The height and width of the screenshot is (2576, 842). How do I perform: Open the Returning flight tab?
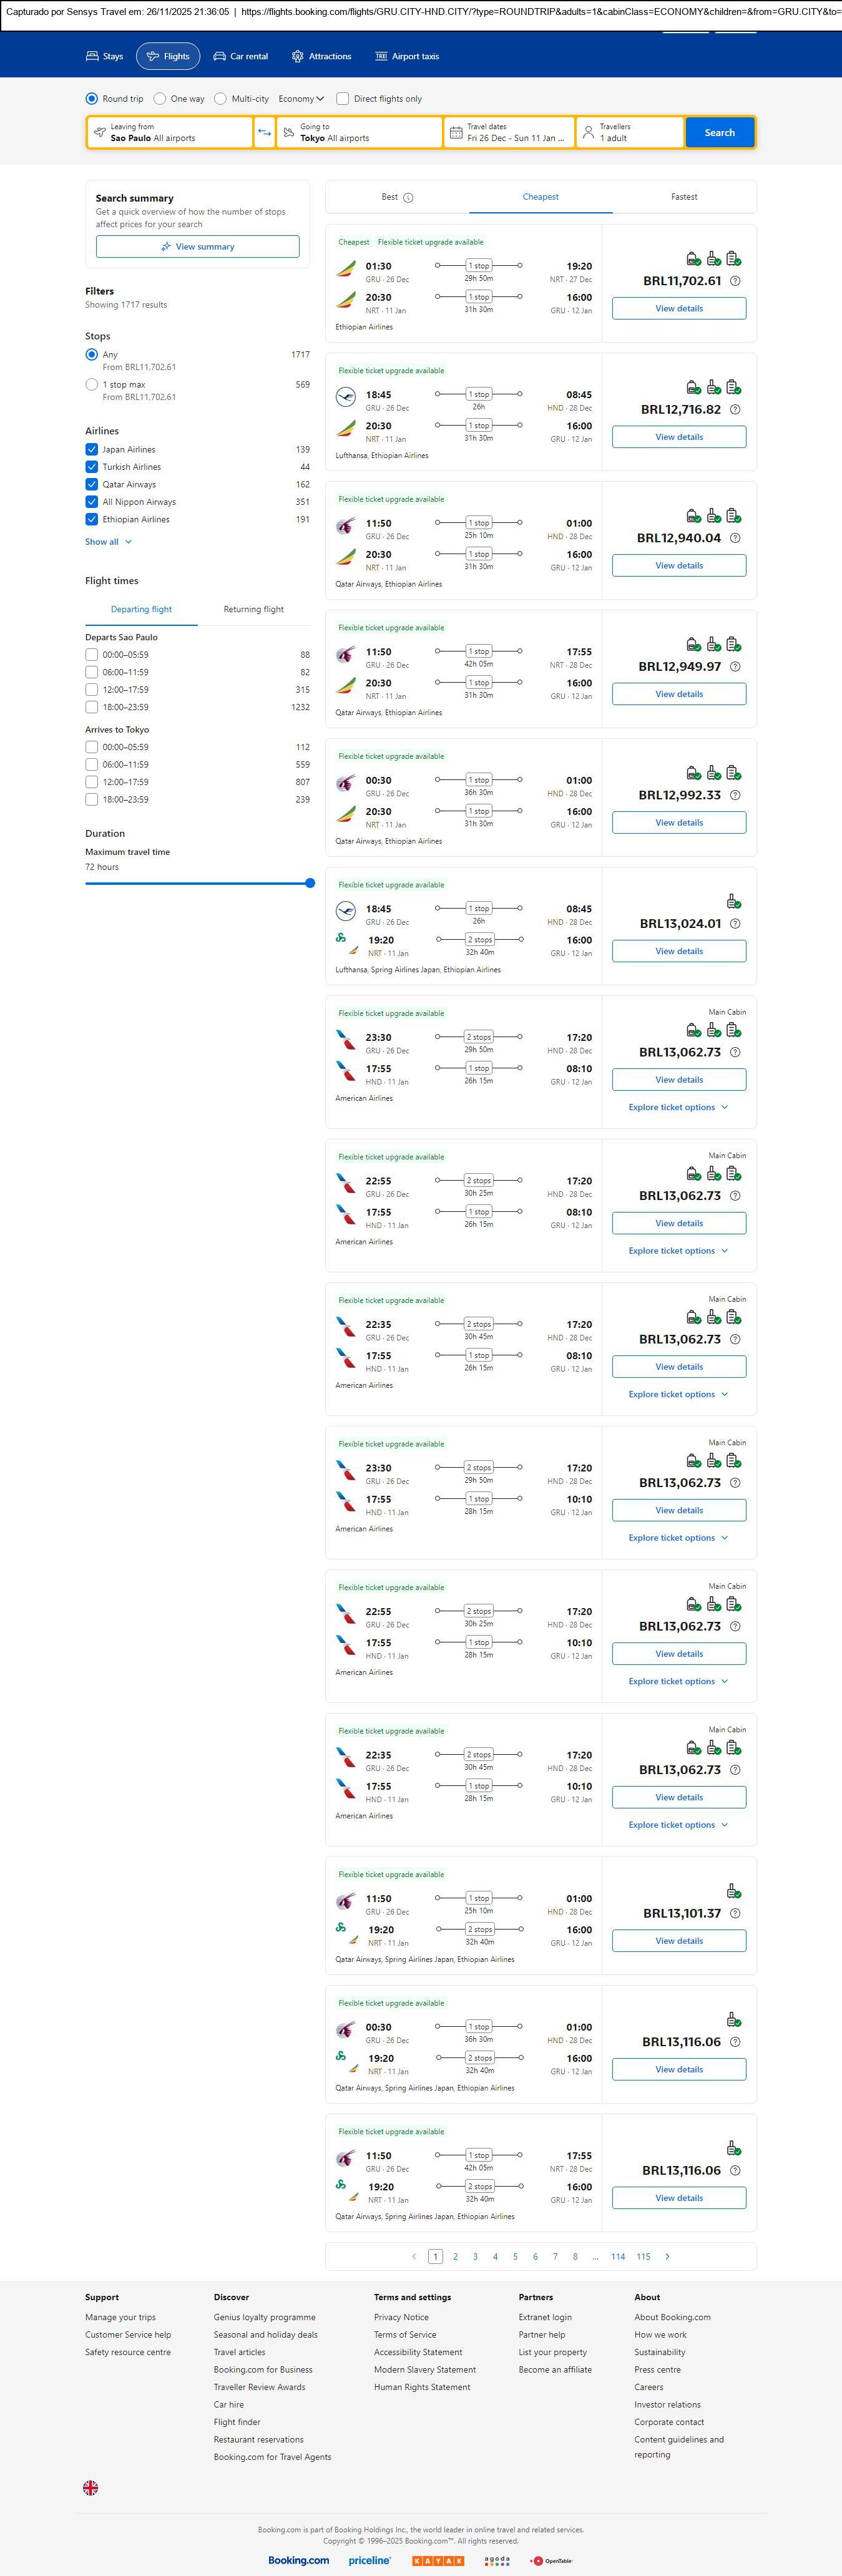pos(253,609)
